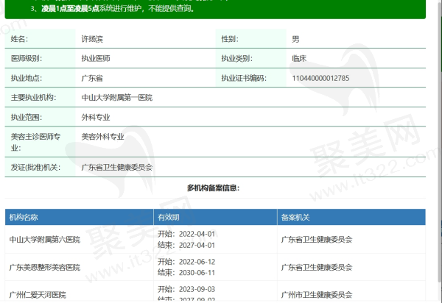Screen dimensions: 442x303
Task: Select the name value 许扬滨
Action: pyautogui.click(x=92, y=39)
